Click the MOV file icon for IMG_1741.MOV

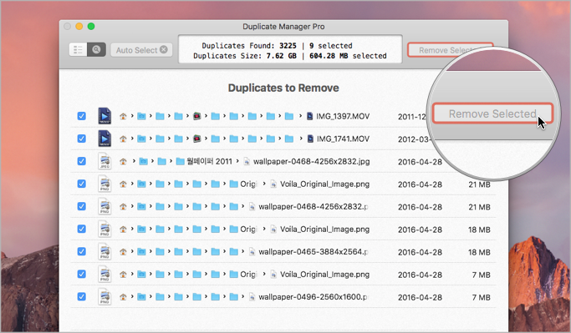(x=105, y=139)
